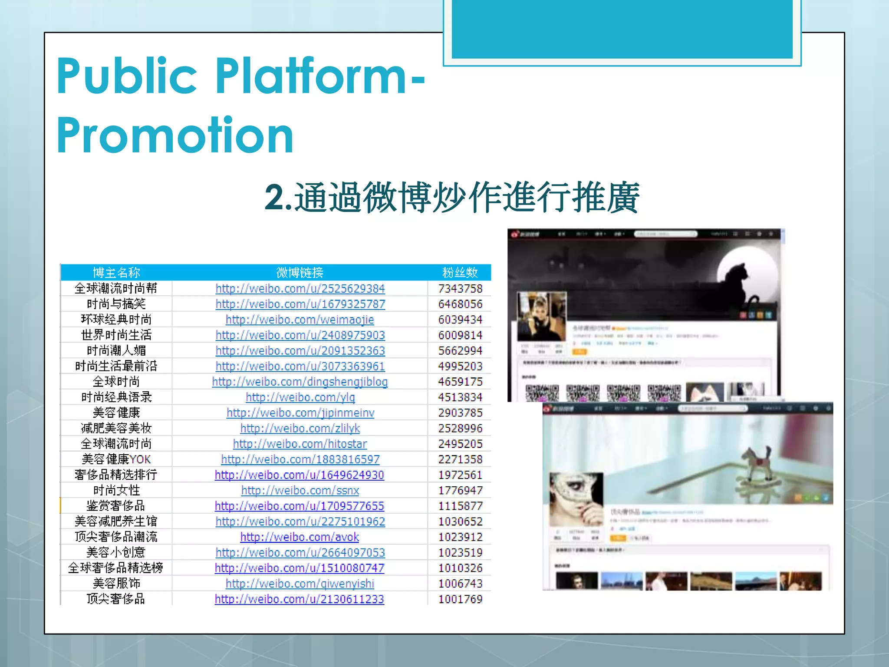
Task: Select blogger name 环球经典时尚
Action: [116, 320]
